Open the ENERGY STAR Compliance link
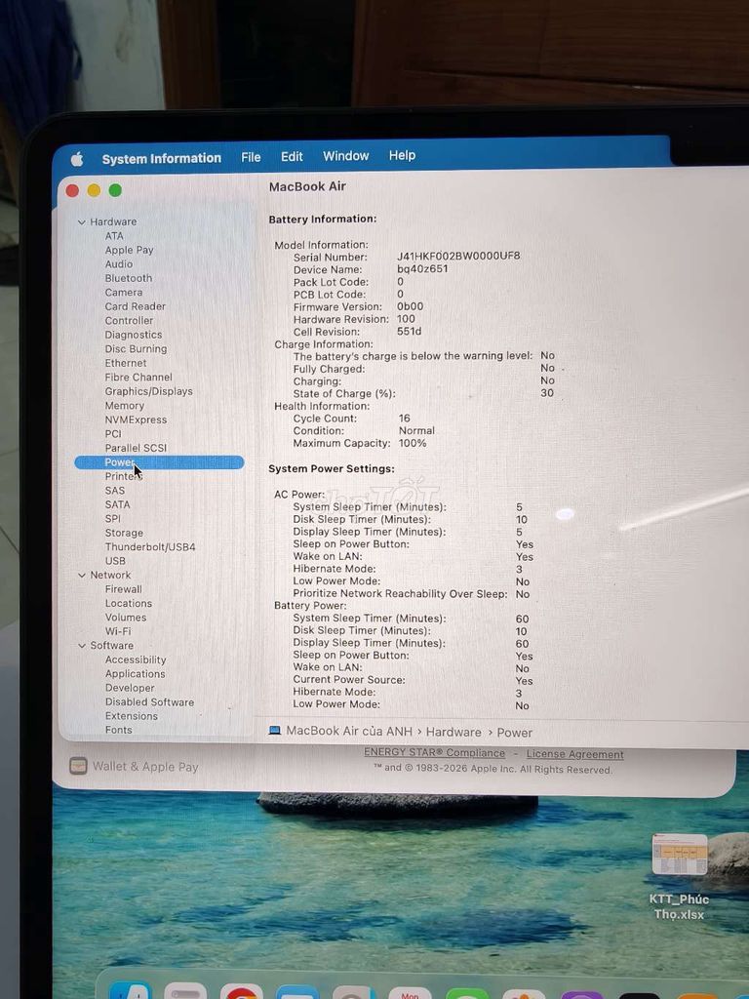 tap(434, 753)
